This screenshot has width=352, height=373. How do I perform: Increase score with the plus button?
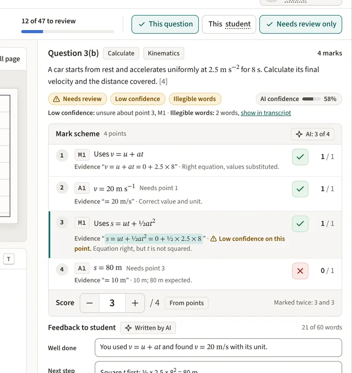[x=135, y=303]
